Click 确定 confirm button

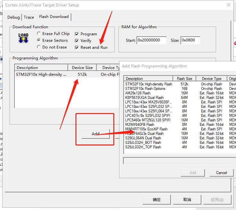click(x=157, y=200)
